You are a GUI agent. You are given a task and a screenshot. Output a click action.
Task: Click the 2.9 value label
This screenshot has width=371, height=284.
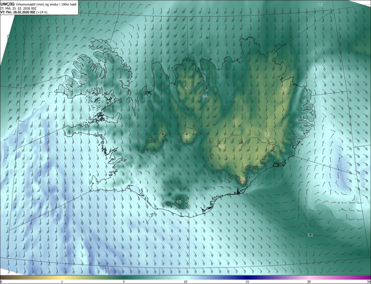(187, 137)
